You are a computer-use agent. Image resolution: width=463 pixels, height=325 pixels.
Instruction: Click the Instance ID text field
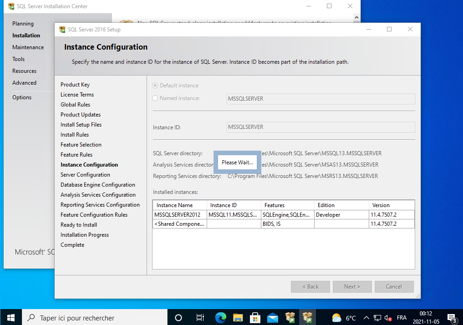click(320, 127)
